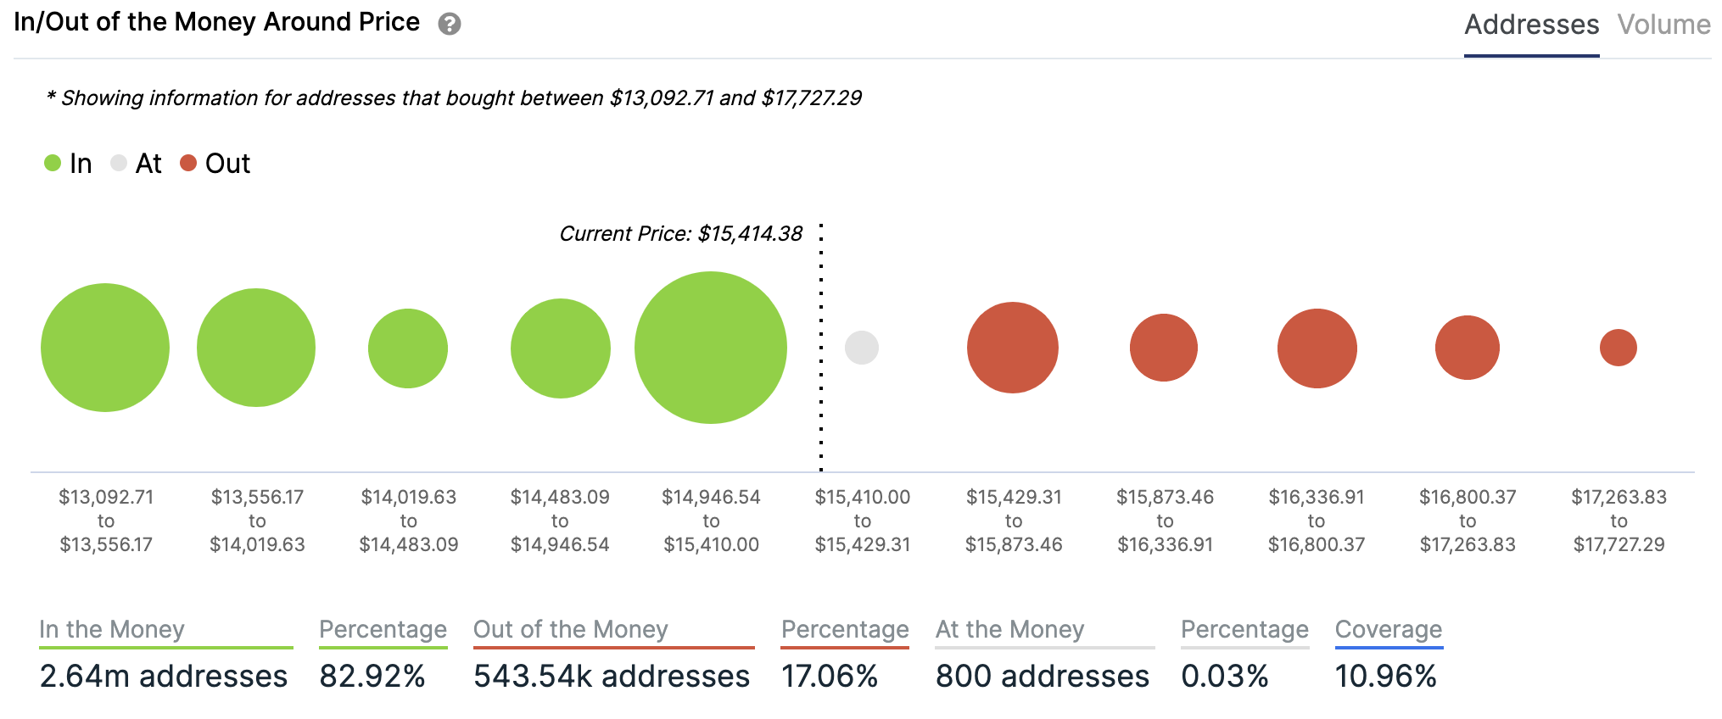Toggle the gray At legend item
1722x719 pixels.
click(136, 163)
